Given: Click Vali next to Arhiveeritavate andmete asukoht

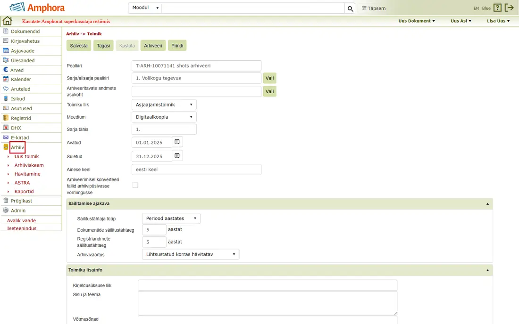Looking at the screenshot, I should tap(269, 91).
